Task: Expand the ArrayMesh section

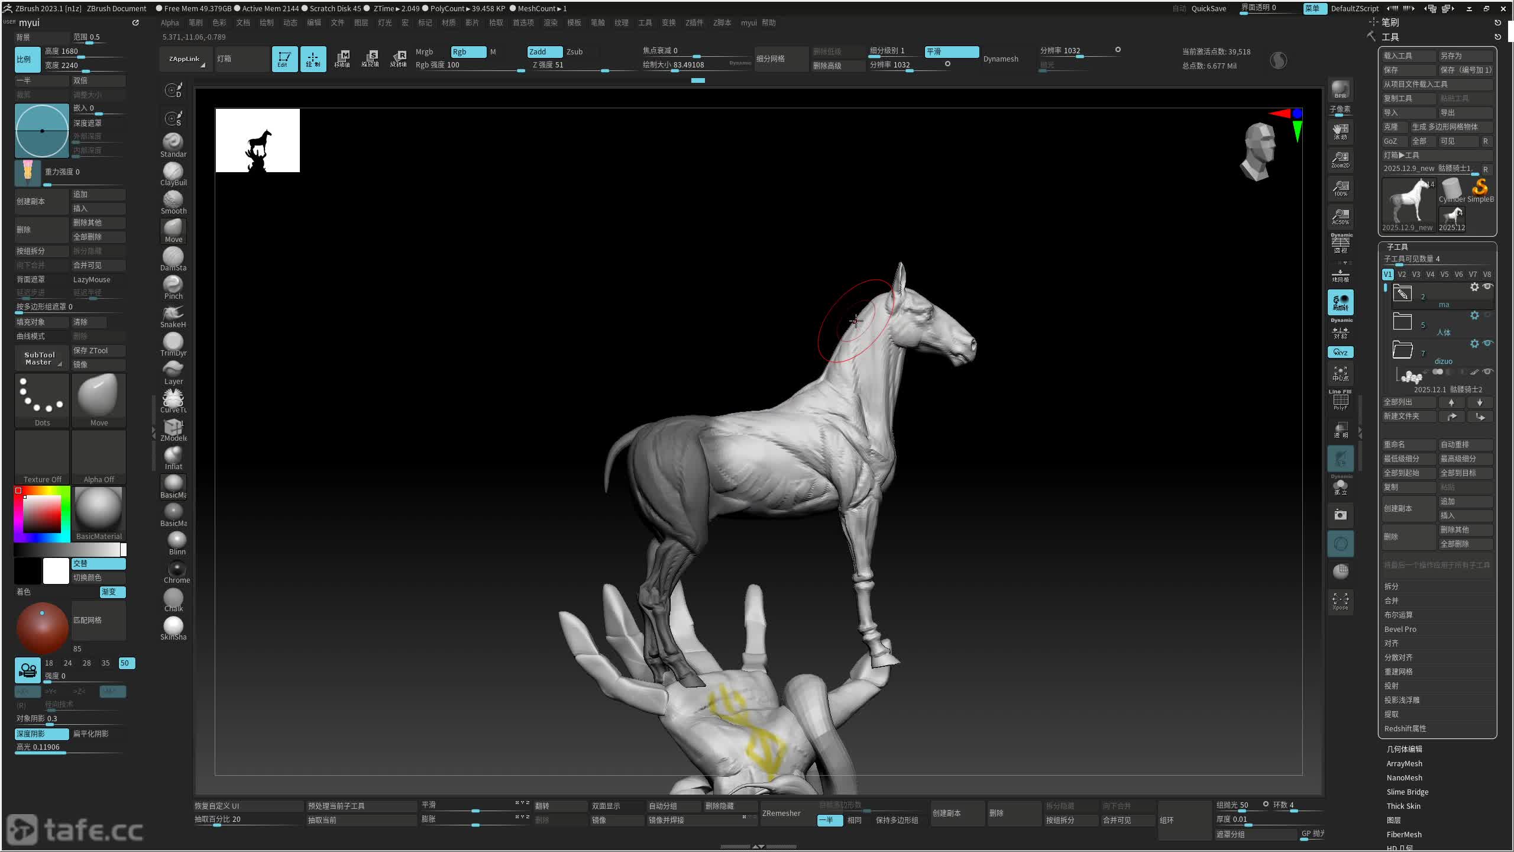Action: click(1404, 763)
